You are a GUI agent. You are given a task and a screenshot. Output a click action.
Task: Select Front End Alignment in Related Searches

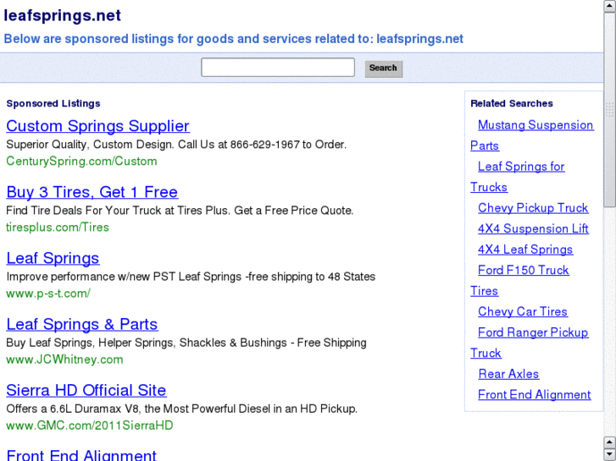coord(535,394)
